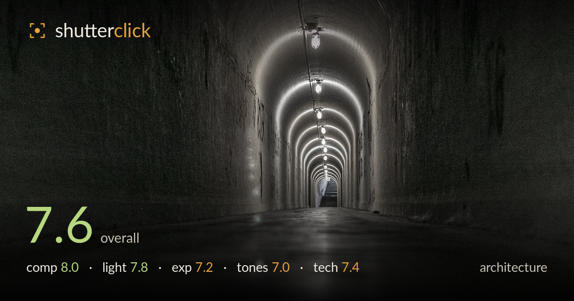
Task: Click the second ceiling lamp in the tunnel
Action: (x=318, y=86)
